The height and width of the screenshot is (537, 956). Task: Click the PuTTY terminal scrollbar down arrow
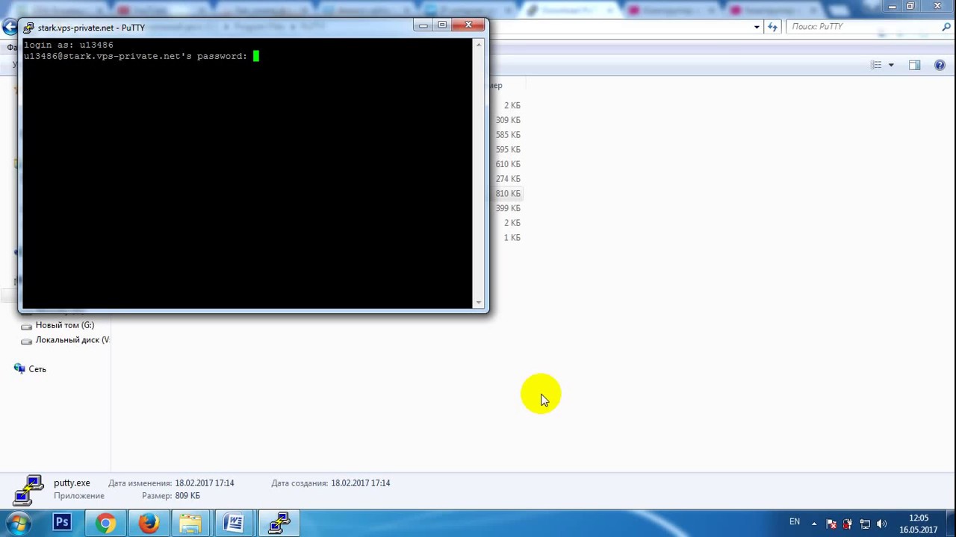479,302
